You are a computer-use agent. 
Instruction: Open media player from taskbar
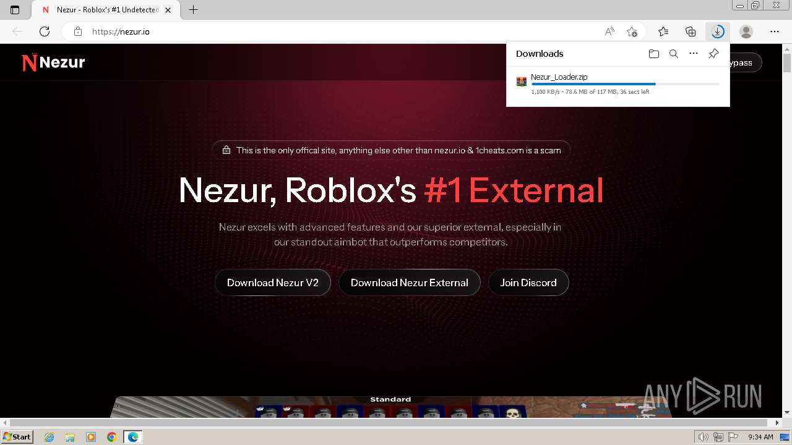[x=91, y=437]
